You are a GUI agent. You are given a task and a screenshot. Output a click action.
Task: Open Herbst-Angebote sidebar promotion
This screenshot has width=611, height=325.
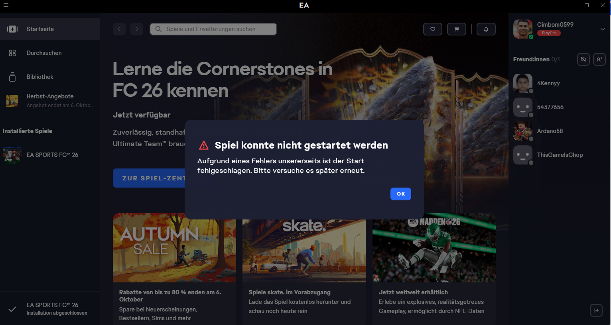click(50, 100)
